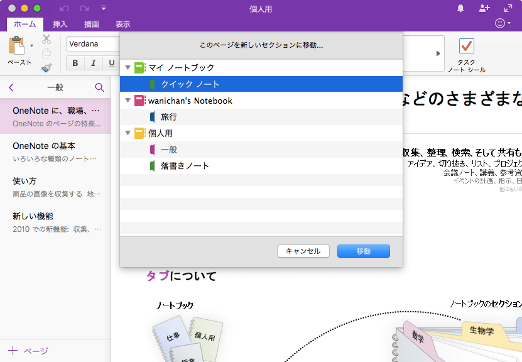522x362 pixels.
Task: Click the green マイ ノートブック notebook icon
Action: (x=140, y=68)
